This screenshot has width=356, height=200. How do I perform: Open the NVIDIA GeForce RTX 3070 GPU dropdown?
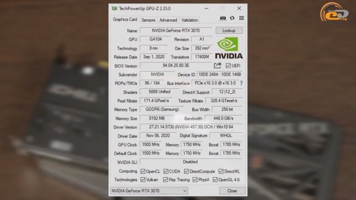tap(149, 191)
